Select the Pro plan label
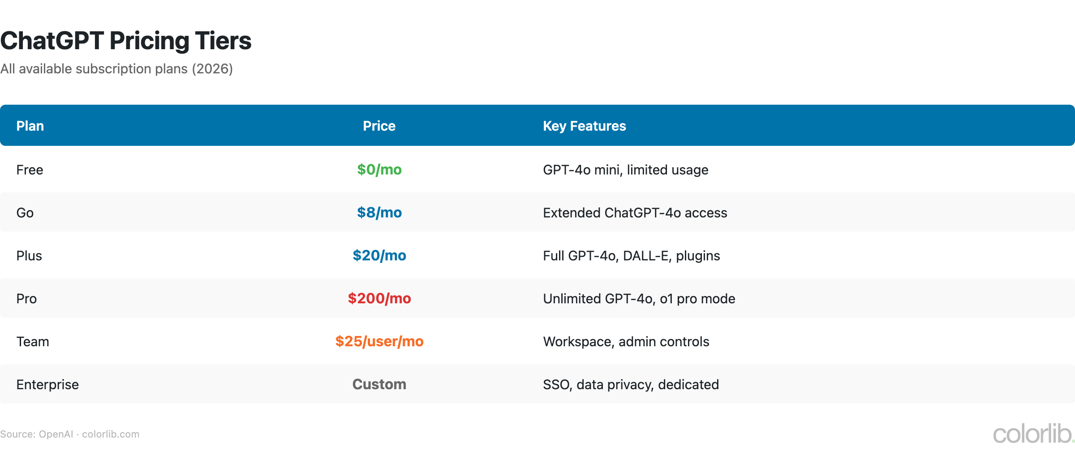This screenshot has width=1075, height=459. click(26, 299)
